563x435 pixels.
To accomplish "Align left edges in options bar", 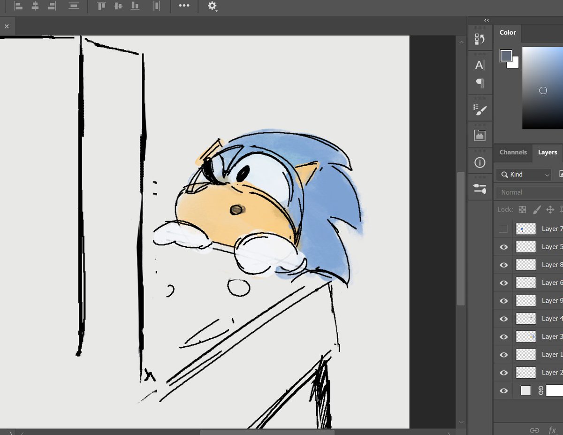I will point(18,6).
